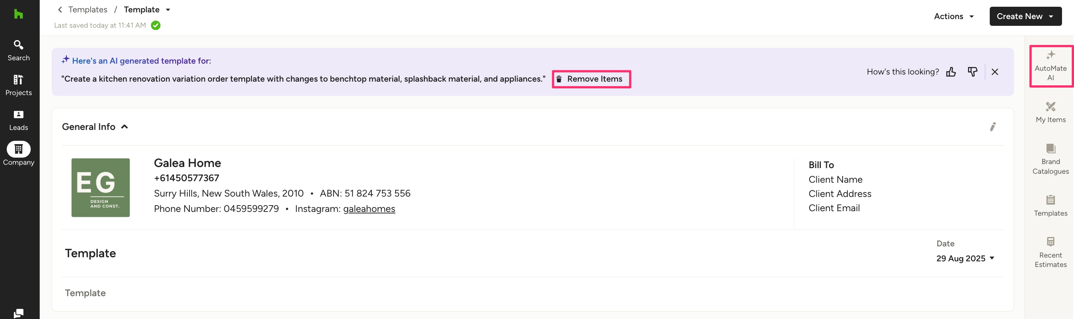This screenshot has height=319, width=1074.
Task: Open the Create New dropdown
Action: (x=1025, y=16)
